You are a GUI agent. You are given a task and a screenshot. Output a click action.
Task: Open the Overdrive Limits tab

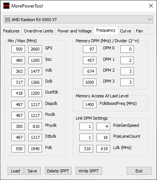[x=39, y=31]
